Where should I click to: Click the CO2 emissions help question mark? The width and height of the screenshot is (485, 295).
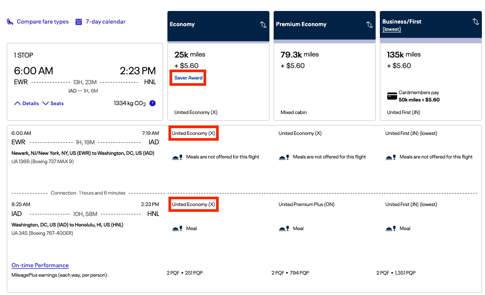point(152,104)
